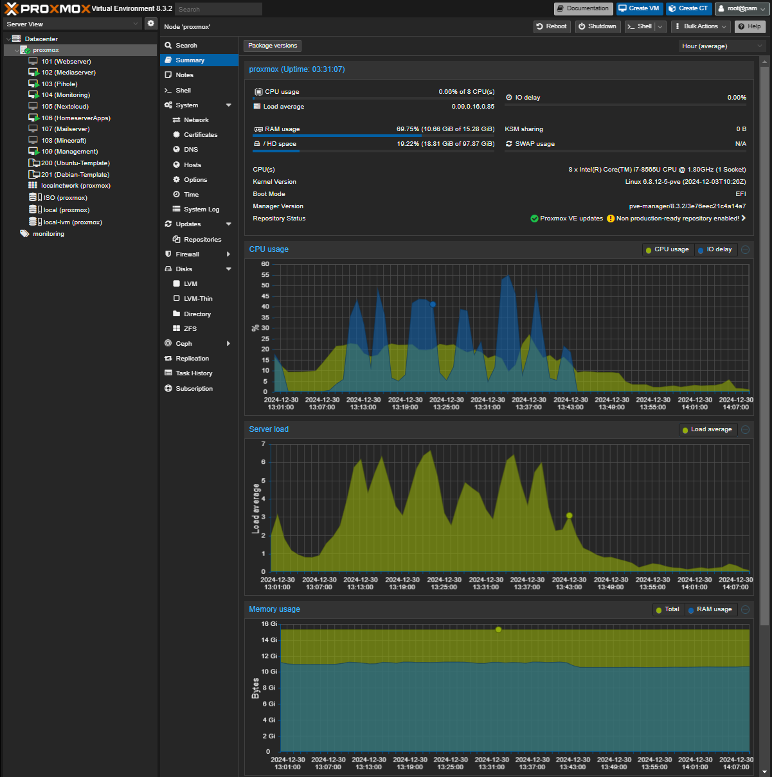Collapse the Datacenter tree node arrow

point(8,39)
